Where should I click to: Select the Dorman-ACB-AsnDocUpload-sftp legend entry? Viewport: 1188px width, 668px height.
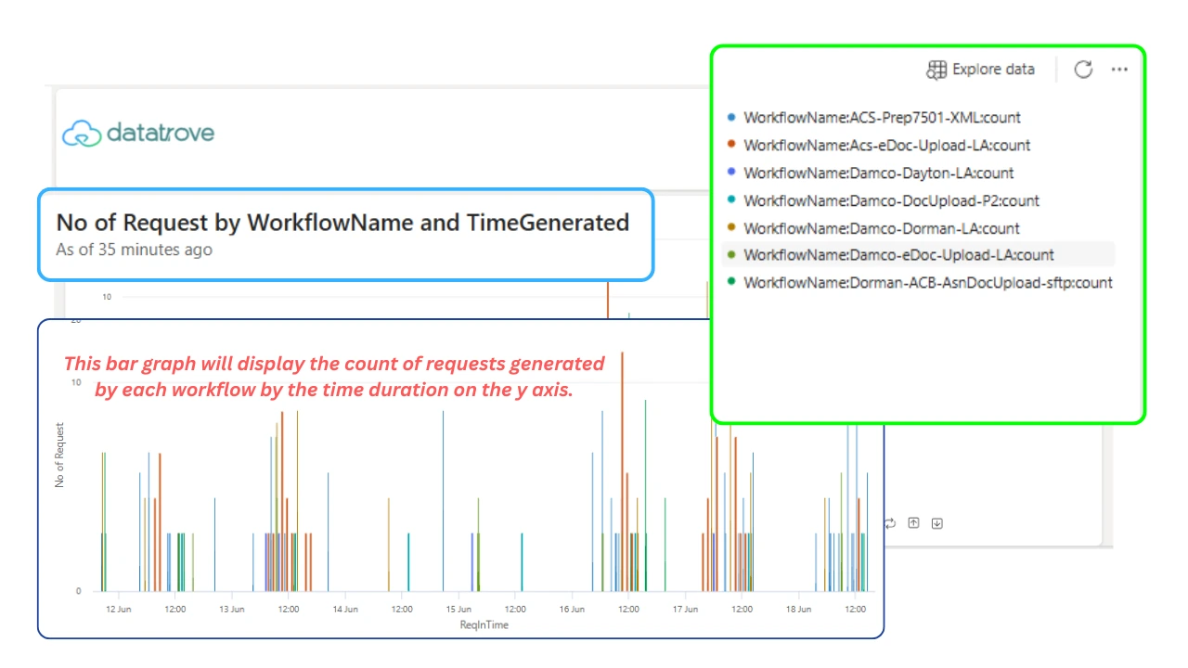tap(919, 282)
